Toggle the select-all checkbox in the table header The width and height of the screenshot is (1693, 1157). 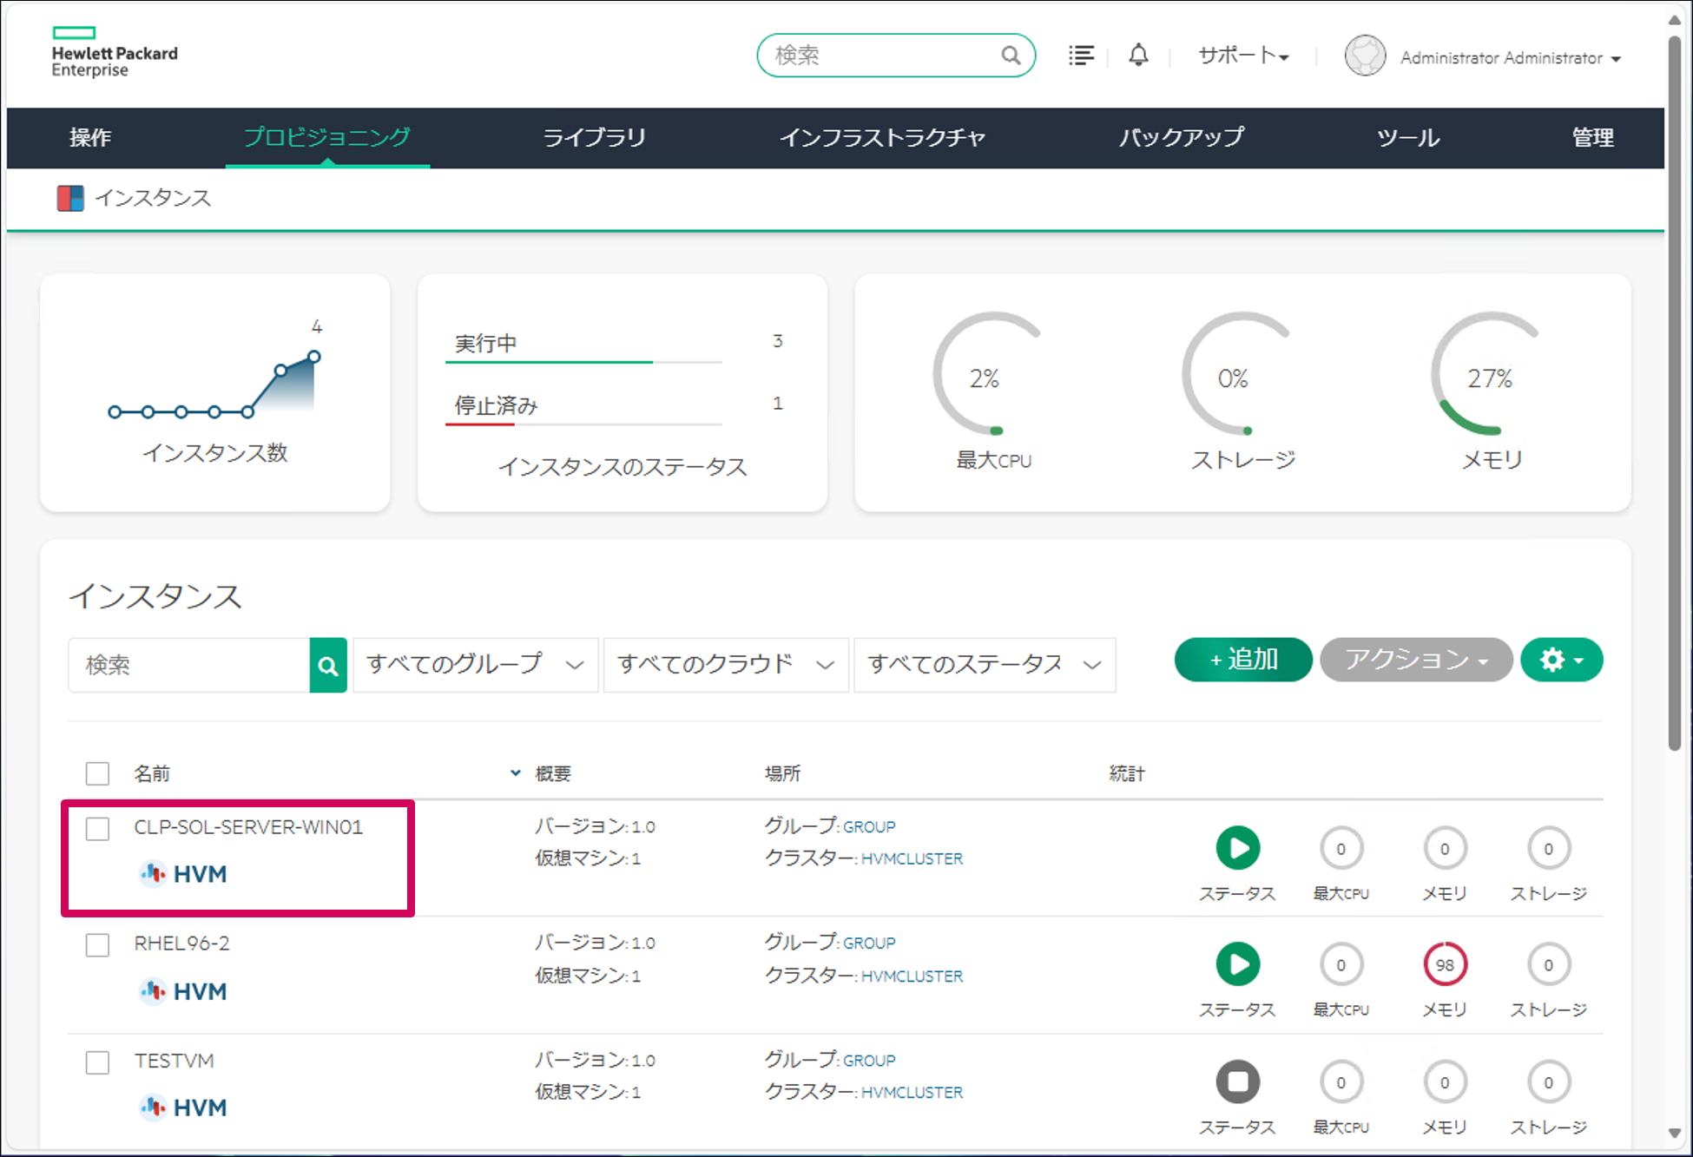click(97, 772)
